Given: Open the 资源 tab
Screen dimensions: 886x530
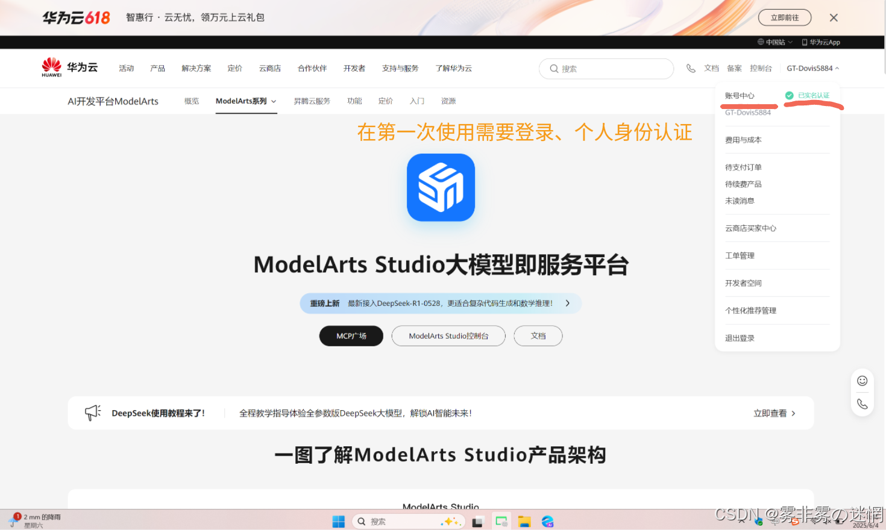Looking at the screenshot, I should (x=448, y=101).
